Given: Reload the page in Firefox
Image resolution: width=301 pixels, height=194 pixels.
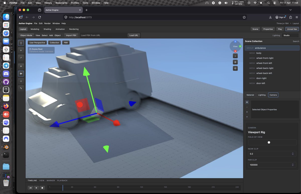Looking at the screenshot, I should [40, 17].
